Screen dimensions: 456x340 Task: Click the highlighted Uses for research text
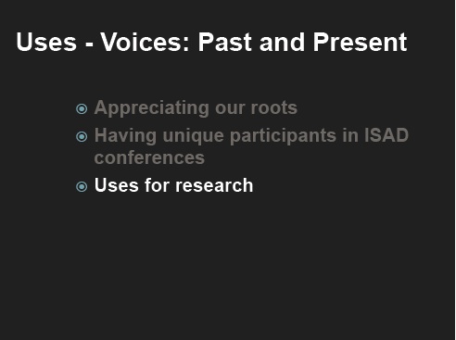173,185
